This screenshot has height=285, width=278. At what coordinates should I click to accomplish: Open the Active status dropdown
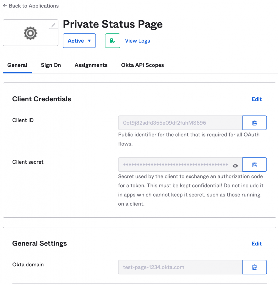pyautogui.click(x=79, y=40)
